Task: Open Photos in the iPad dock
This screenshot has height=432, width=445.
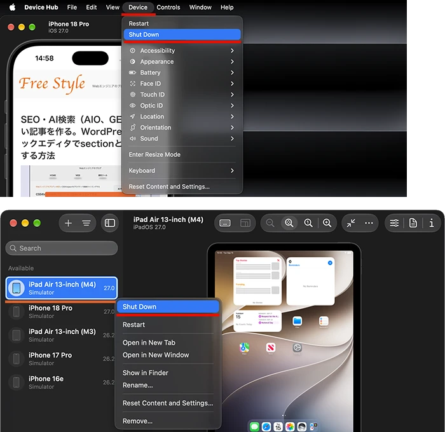Action: pos(290,427)
